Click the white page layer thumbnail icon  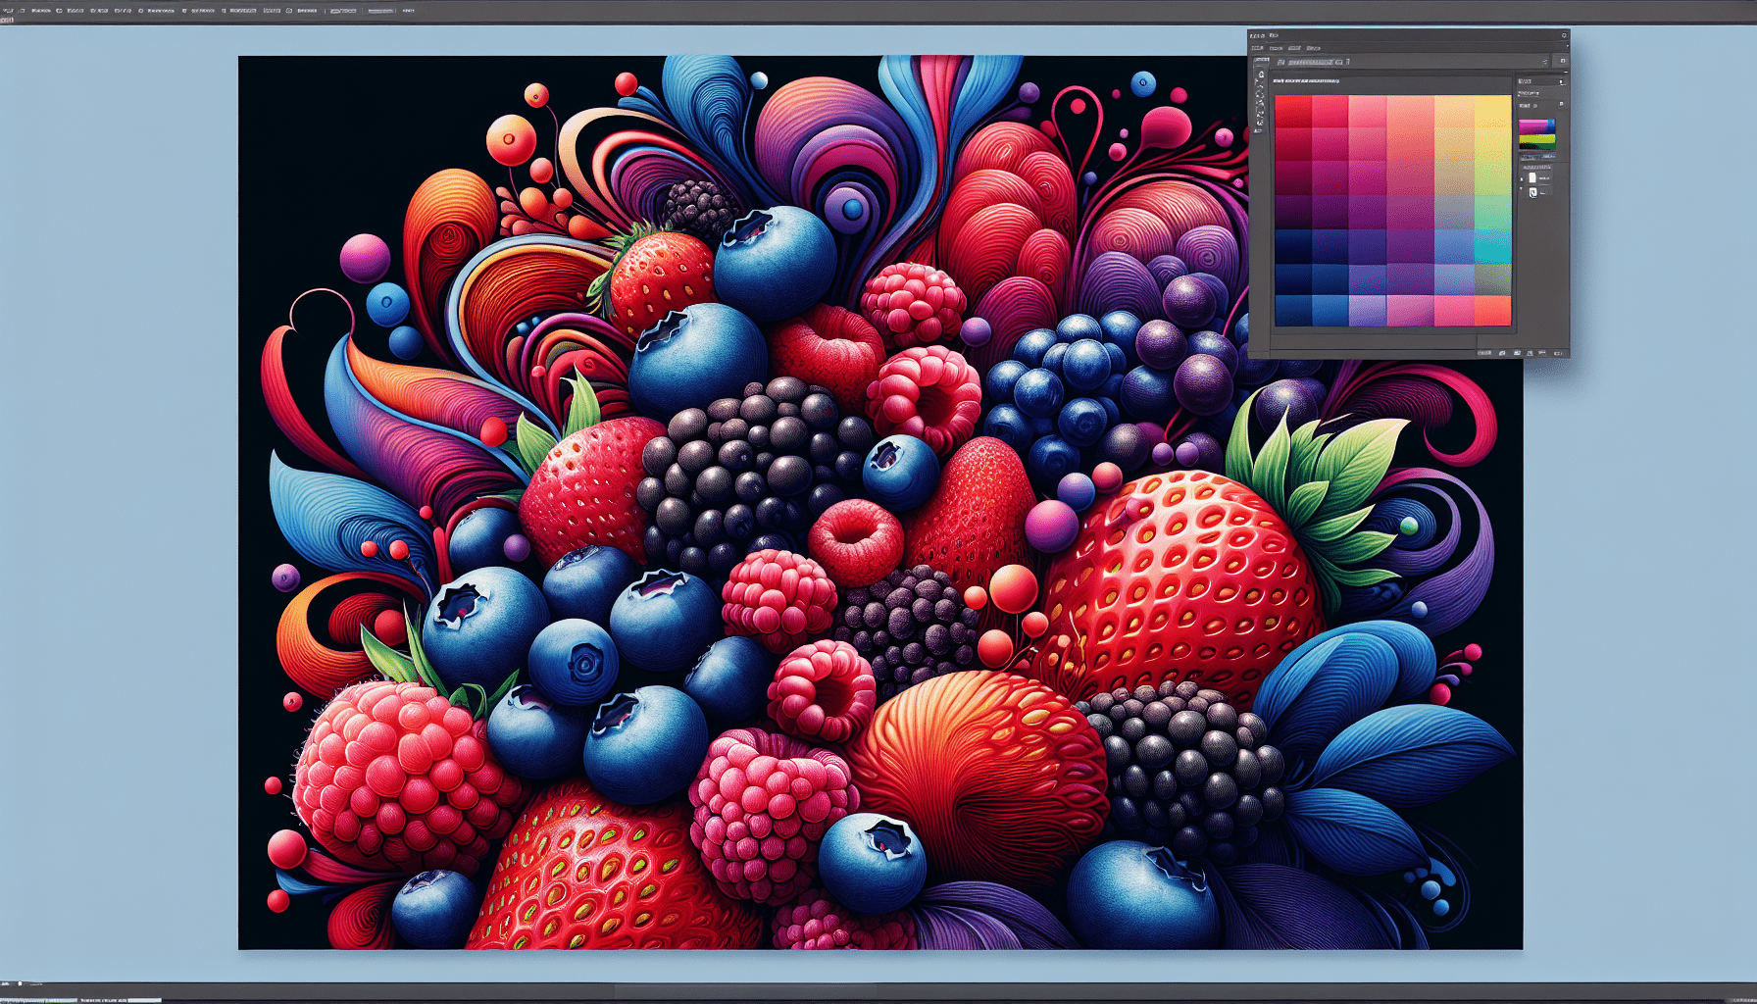[1532, 177]
